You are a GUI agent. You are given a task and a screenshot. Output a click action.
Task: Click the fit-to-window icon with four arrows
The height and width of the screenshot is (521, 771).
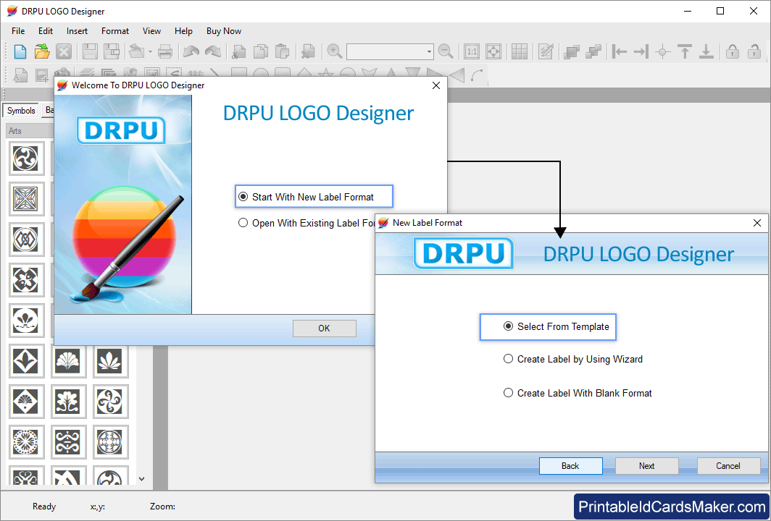493,51
